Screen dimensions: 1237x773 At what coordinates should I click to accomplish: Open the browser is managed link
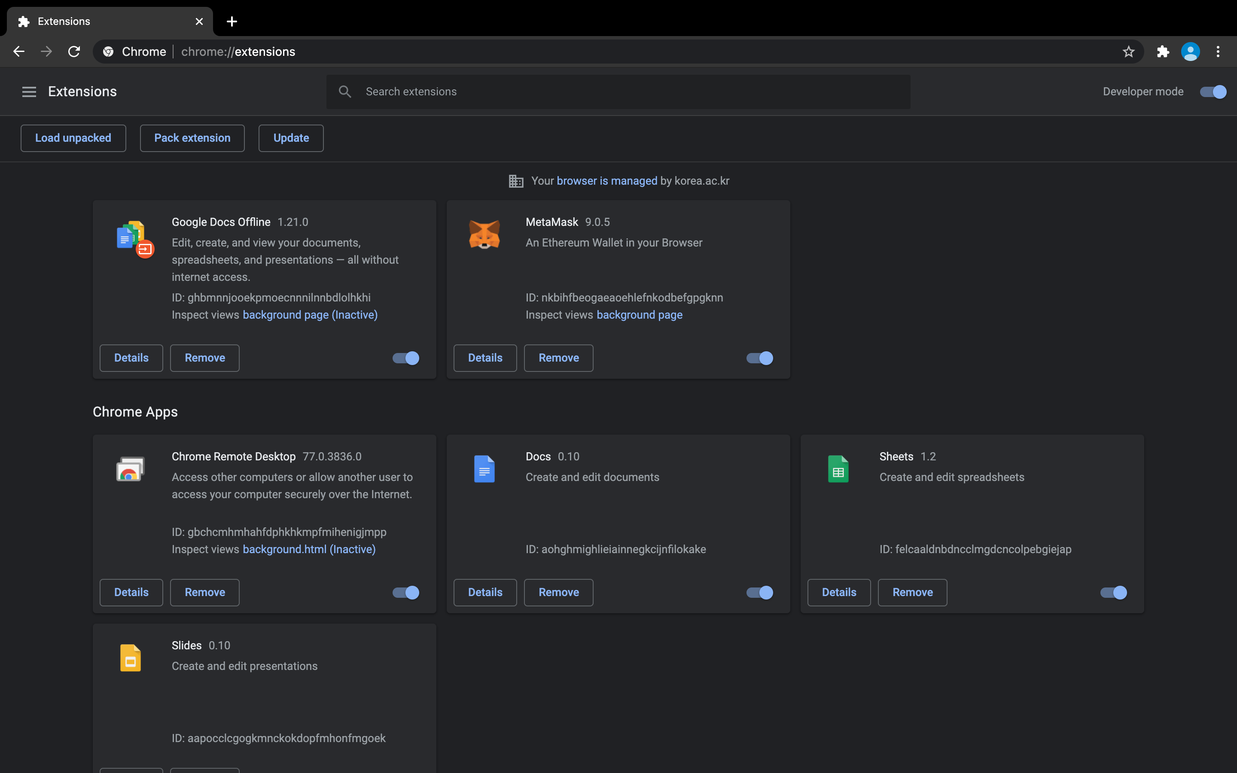[607, 181]
